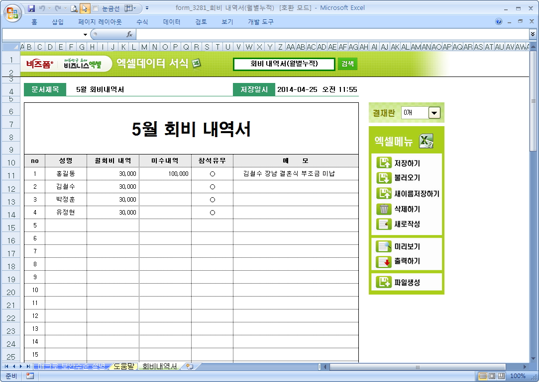Click the Excel Help question mark icon
Image resolution: width=539 pixels, height=382 pixels.
(x=498, y=22)
